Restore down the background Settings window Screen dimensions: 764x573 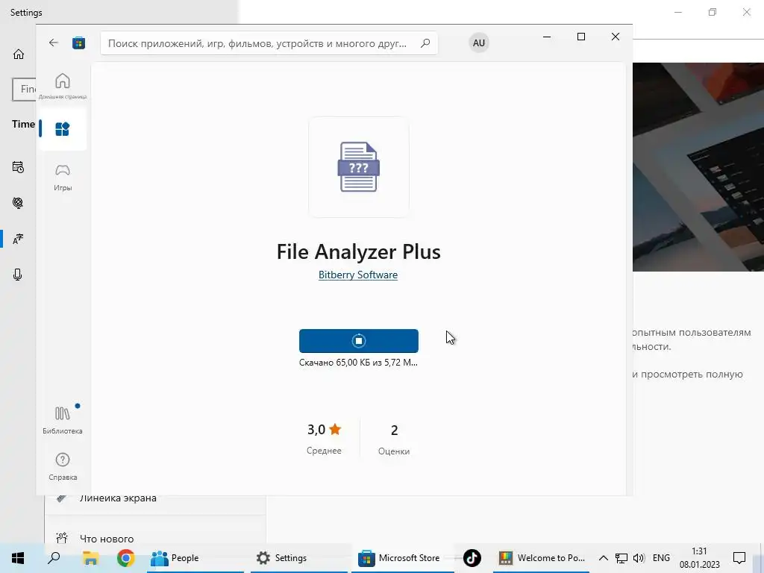tap(713, 12)
